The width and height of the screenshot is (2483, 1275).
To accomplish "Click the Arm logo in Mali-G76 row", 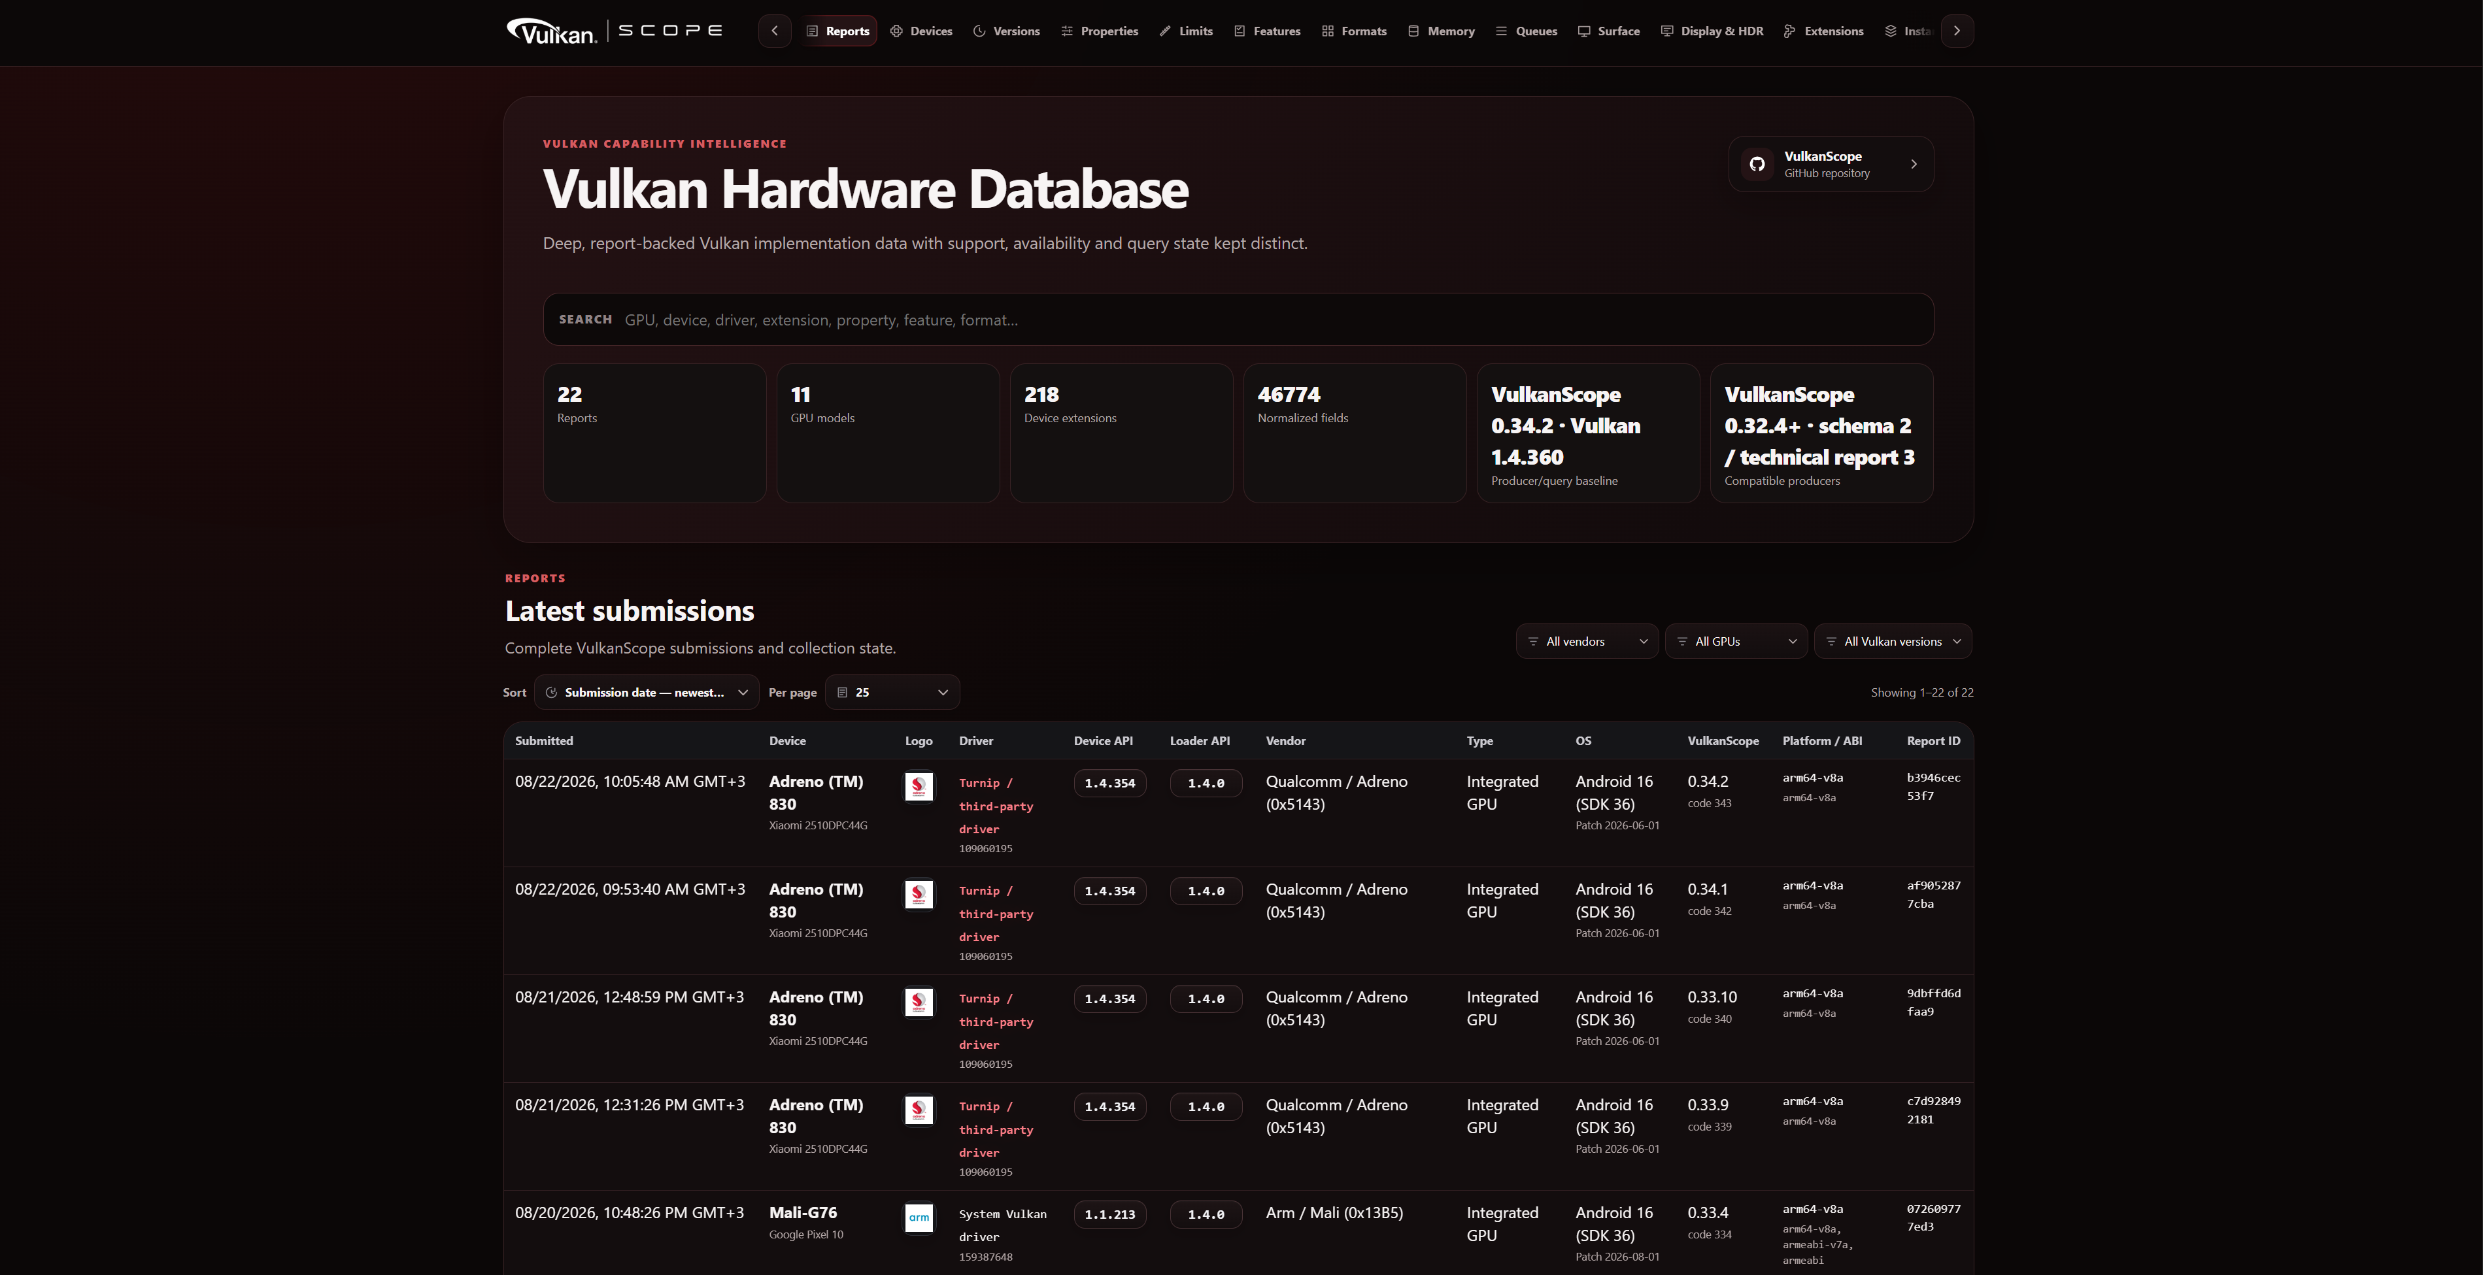I will click(919, 1217).
